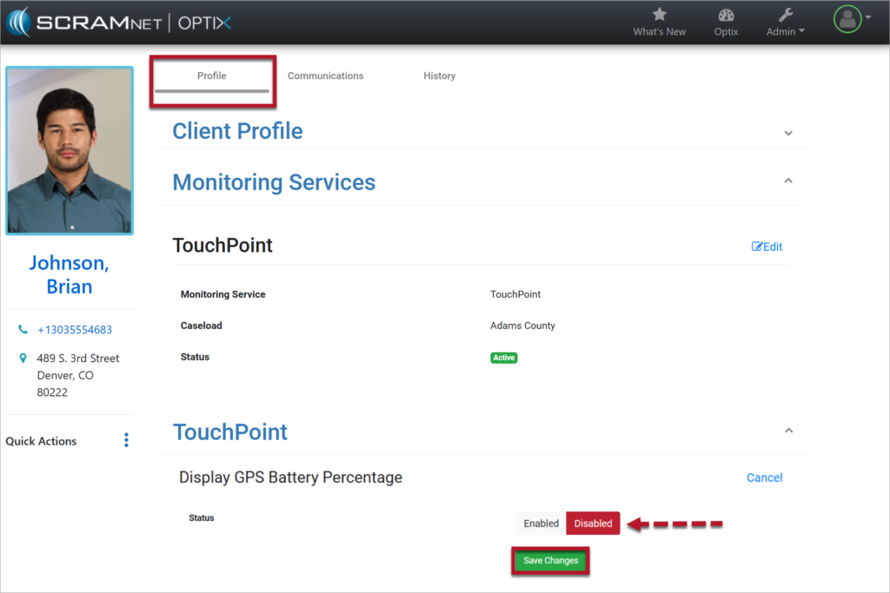Set battery percentage status to Enabled
The height and width of the screenshot is (593, 890).
pos(541,524)
